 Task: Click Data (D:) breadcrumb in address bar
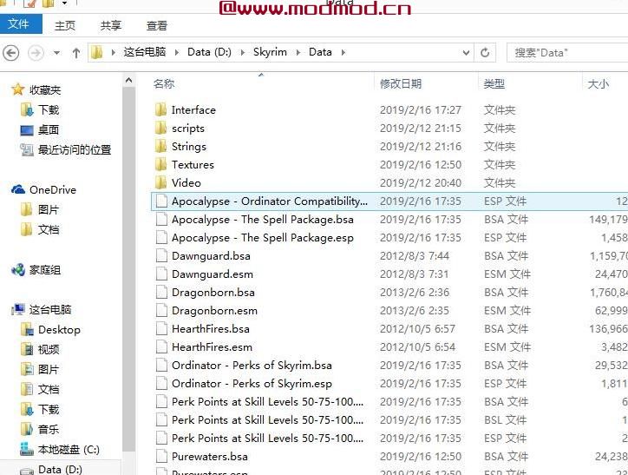pos(209,52)
